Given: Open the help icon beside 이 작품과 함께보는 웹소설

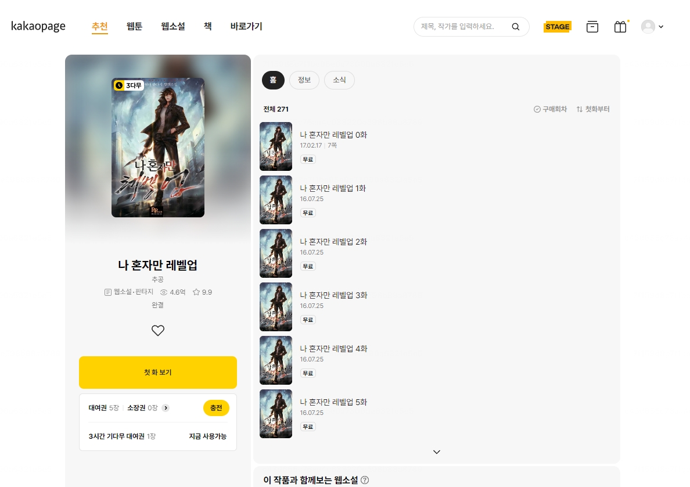Looking at the screenshot, I should pos(365,480).
